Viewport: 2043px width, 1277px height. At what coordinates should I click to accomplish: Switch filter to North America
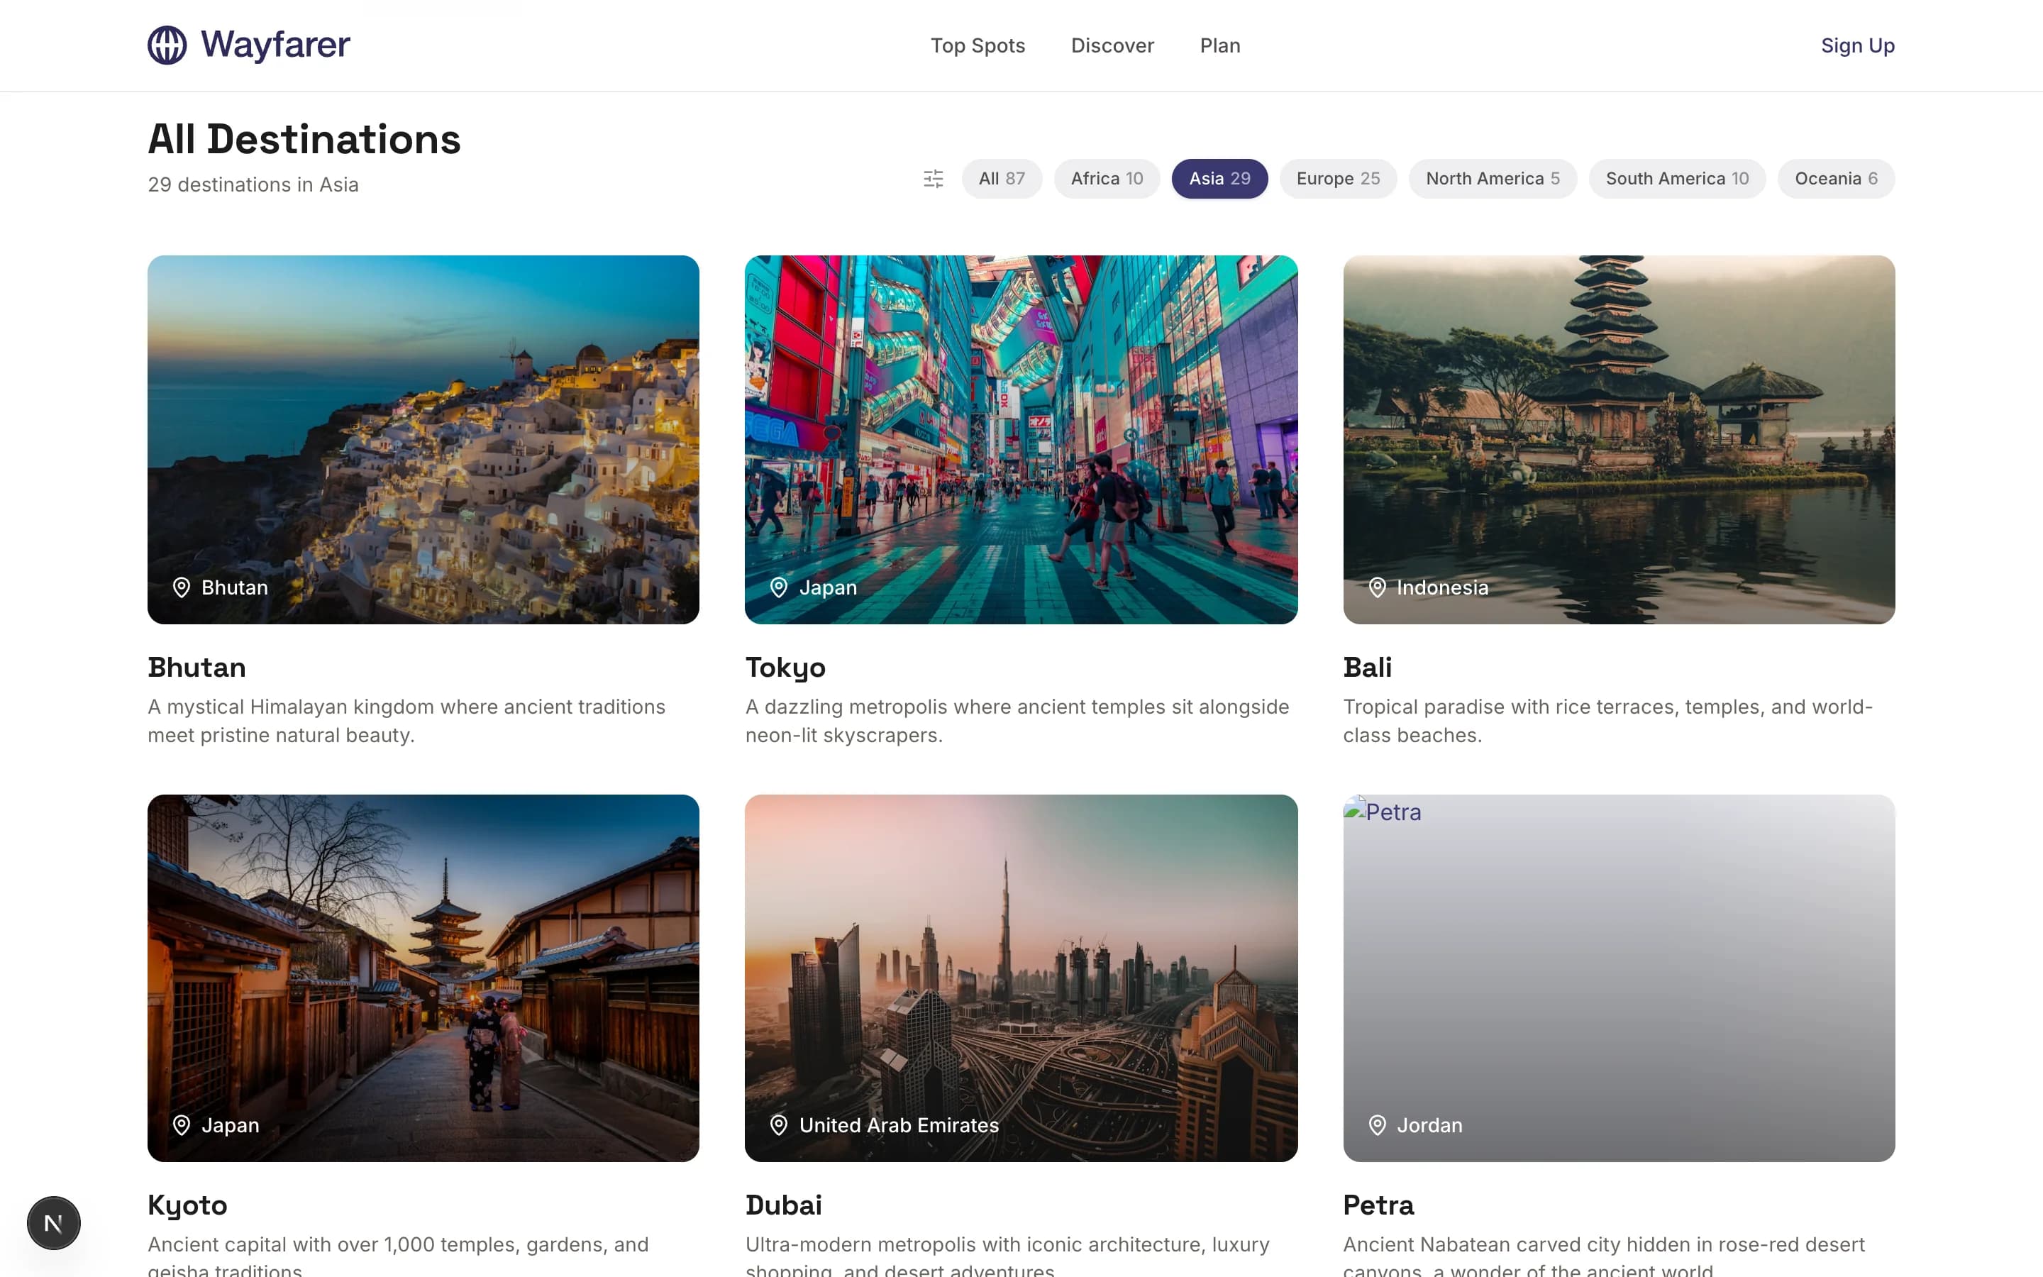[1492, 178]
